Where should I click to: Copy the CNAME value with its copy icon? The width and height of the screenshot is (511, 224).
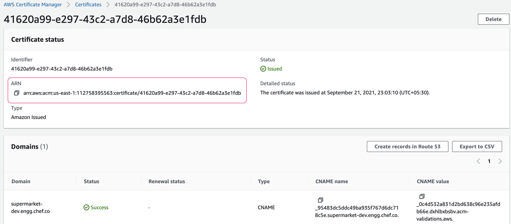pyautogui.click(x=422, y=196)
